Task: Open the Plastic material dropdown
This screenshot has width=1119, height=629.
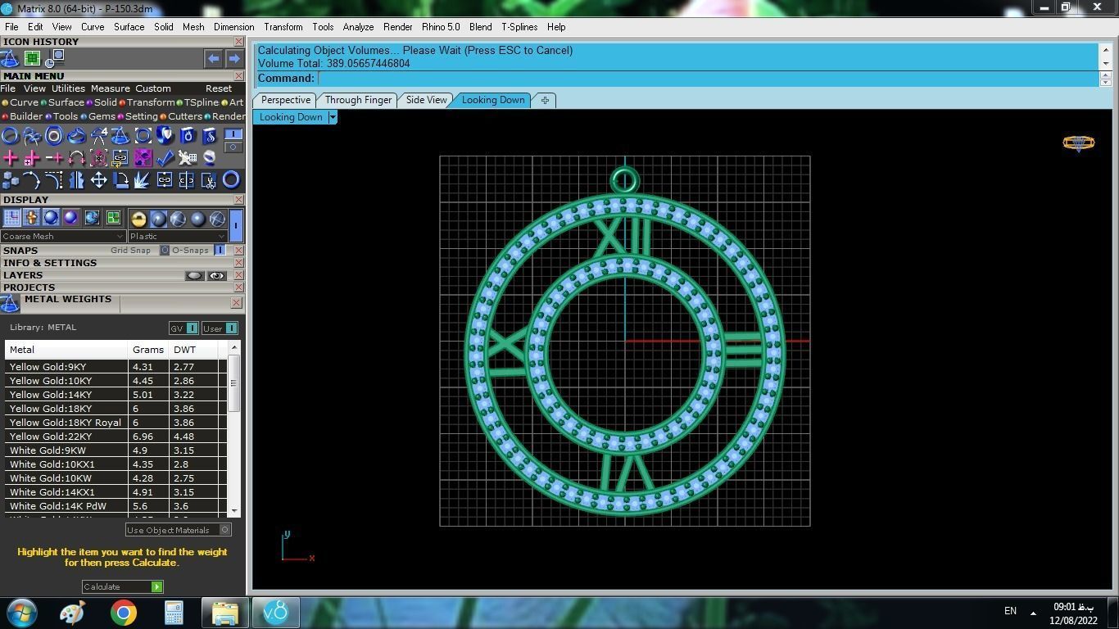Action: coord(178,236)
